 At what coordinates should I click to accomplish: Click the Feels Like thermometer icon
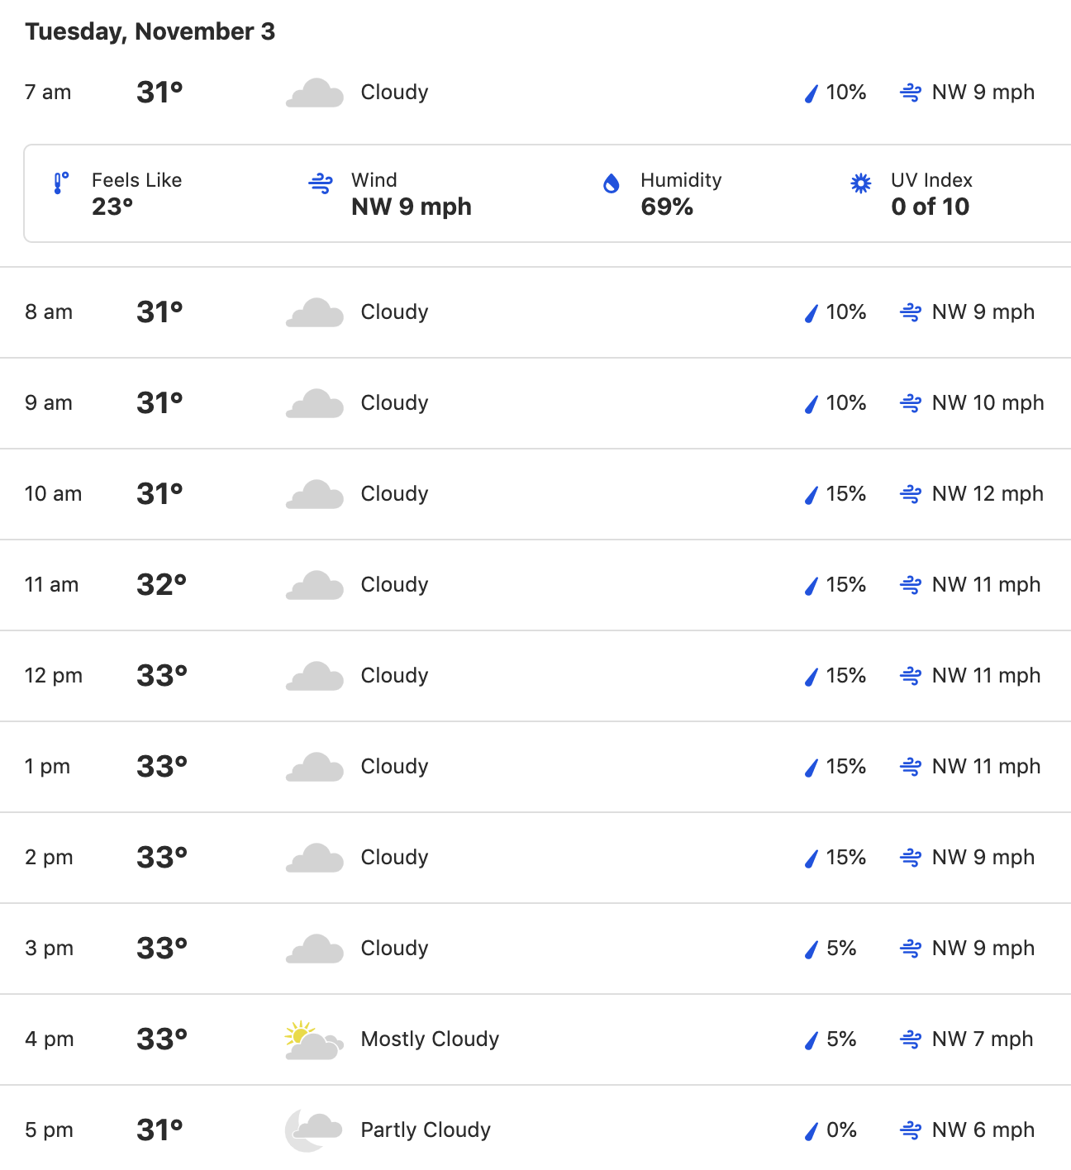60,183
